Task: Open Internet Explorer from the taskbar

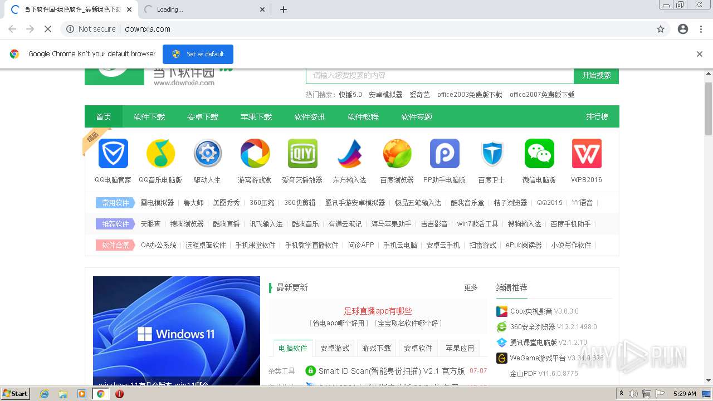Action: (44, 394)
